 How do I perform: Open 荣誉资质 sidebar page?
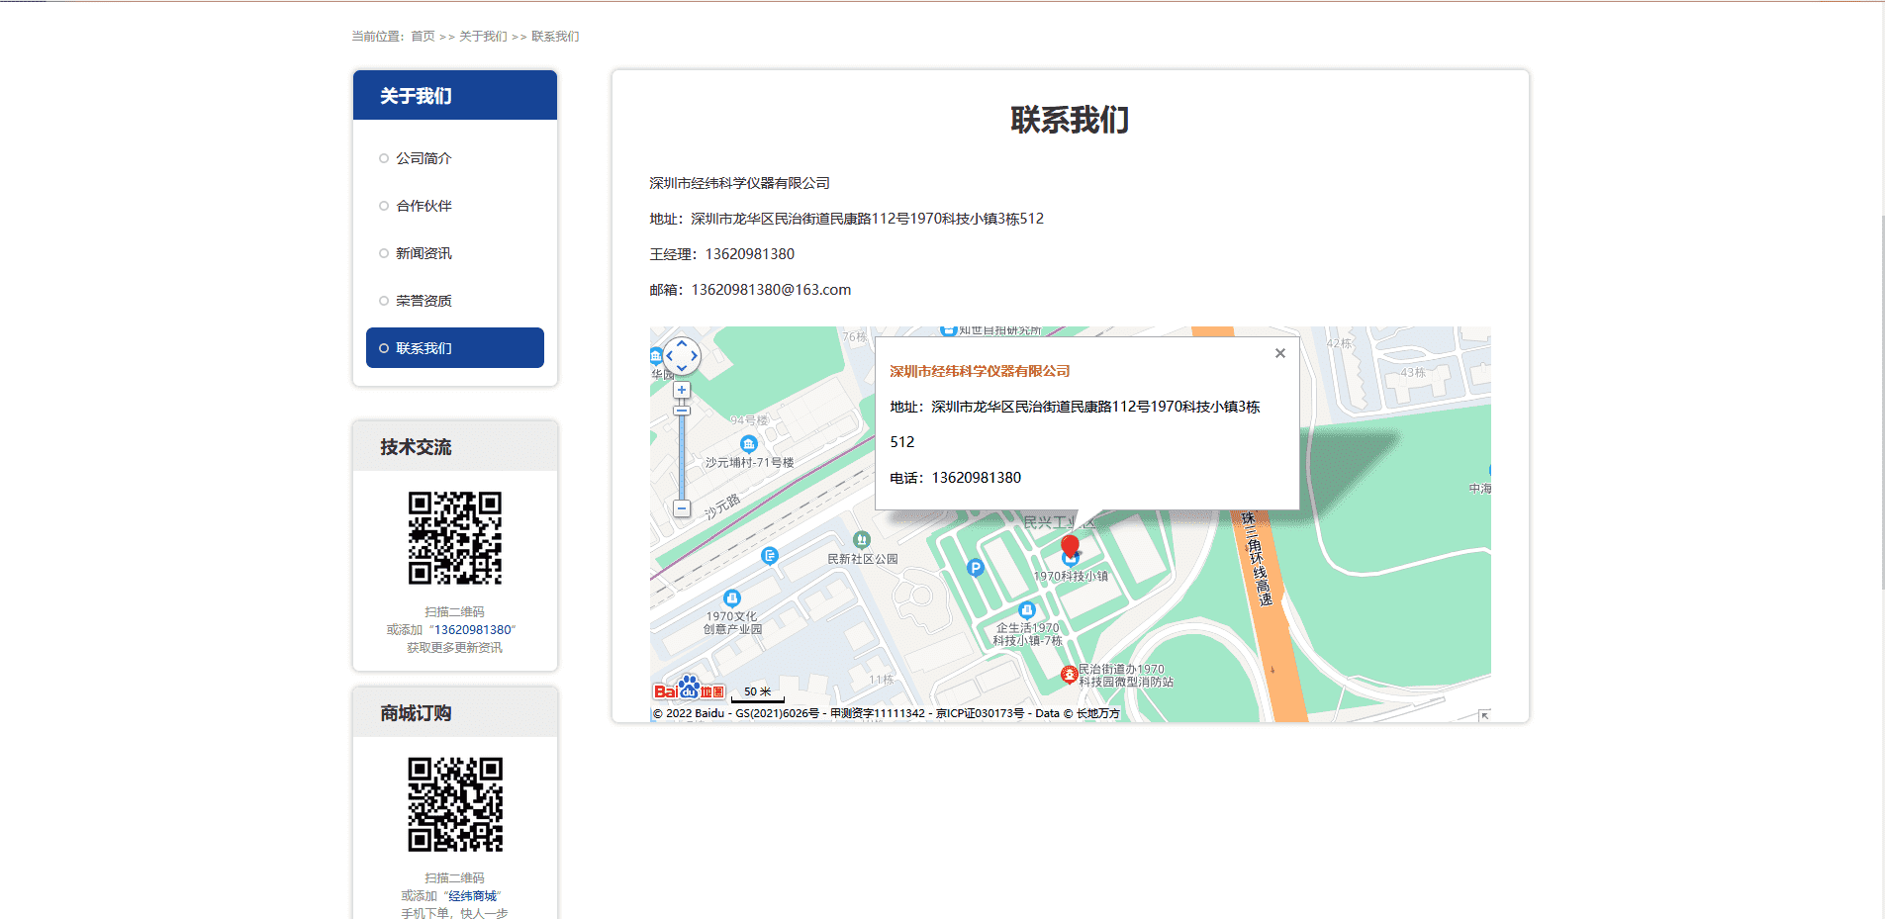[x=424, y=301]
